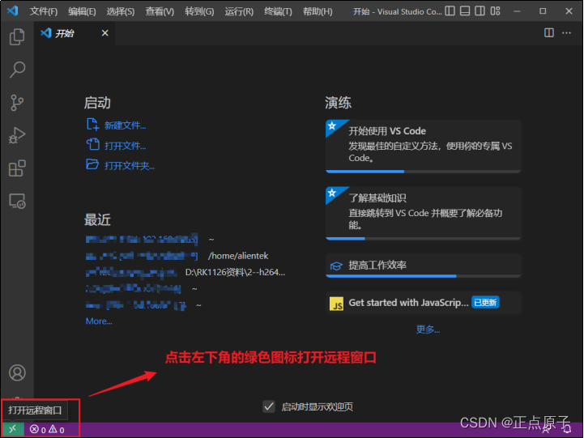Open the 转到(G) menu
The width and height of the screenshot is (584, 438).
199,11
